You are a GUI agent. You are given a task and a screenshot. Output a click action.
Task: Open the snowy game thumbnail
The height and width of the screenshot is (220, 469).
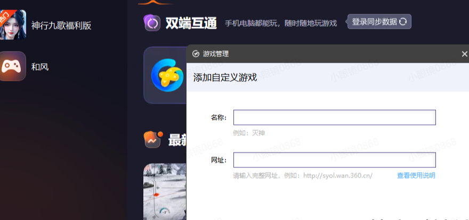[165, 192]
